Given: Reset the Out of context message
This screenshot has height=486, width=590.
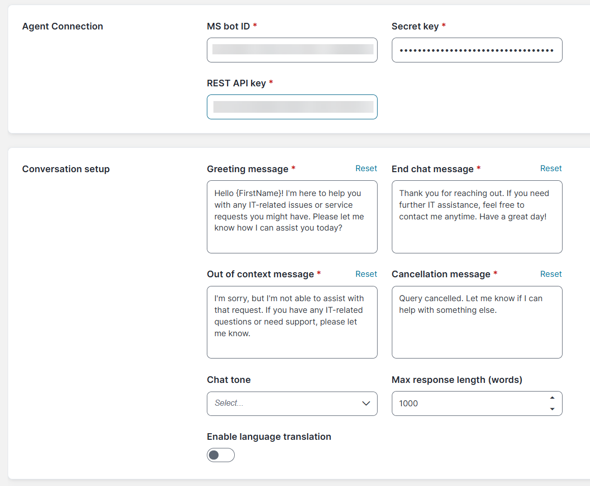Looking at the screenshot, I should [x=366, y=274].
